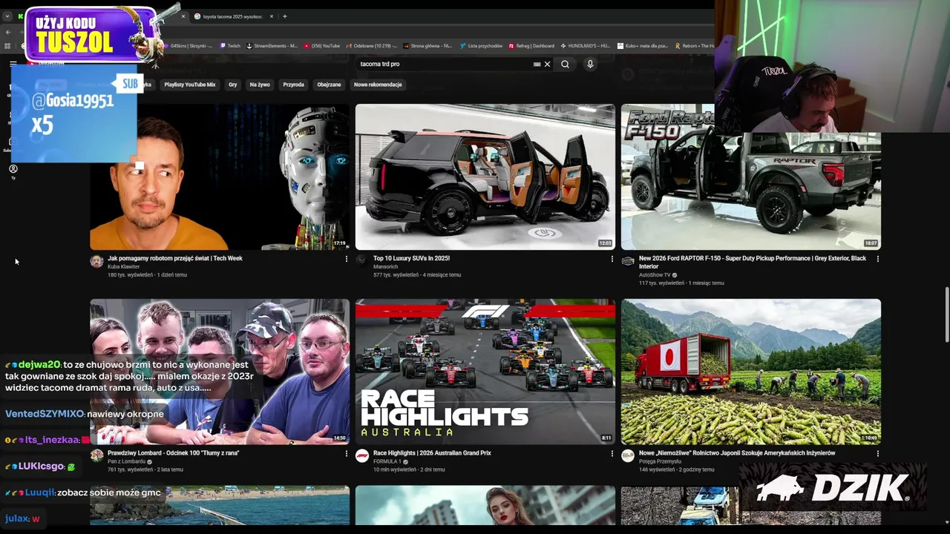The image size is (950, 534).
Task: Open the Lista przychodów bookmark
Action: click(481, 46)
